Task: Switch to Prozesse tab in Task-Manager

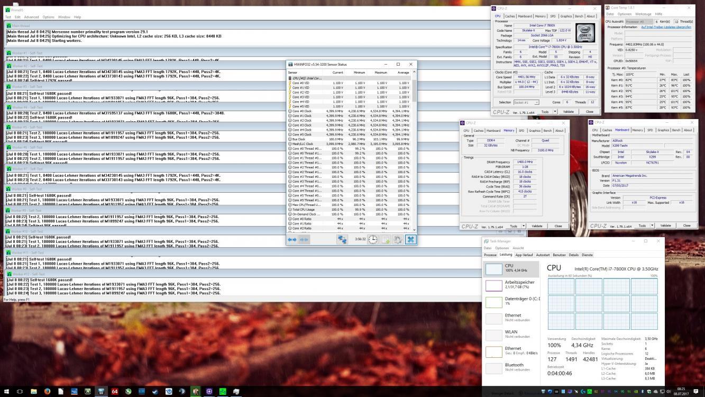Action: [490, 255]
